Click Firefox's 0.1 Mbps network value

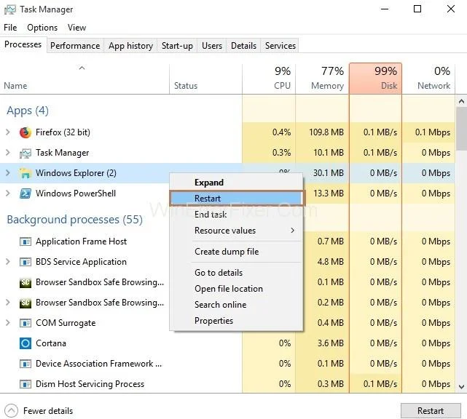pyautogui.click(x=433, y=132)
